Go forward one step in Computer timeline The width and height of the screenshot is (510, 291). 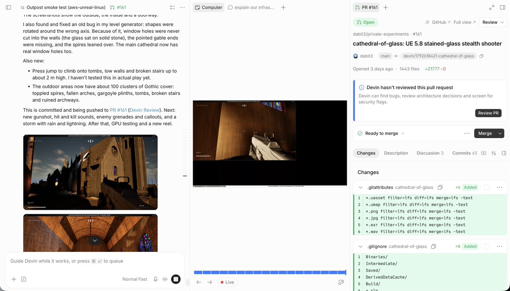click(x=210, y=282)
